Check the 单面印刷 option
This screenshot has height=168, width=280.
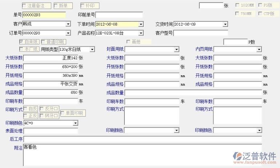(x=63, y=113)
